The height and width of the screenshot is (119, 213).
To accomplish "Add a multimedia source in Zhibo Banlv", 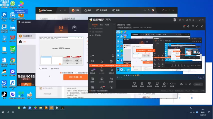I will click(x=157, y=84).
